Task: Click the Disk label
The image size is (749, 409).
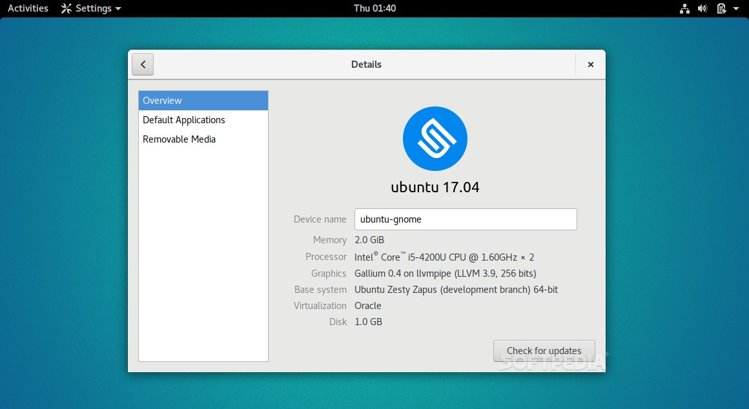Action: click(x=338, y=322)
